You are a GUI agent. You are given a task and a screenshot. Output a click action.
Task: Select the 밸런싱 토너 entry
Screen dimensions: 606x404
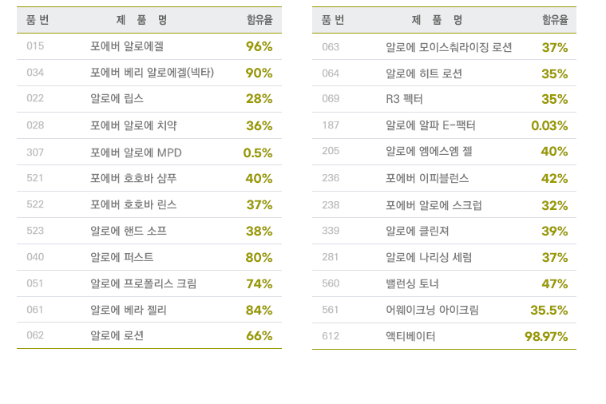point(412,283)
